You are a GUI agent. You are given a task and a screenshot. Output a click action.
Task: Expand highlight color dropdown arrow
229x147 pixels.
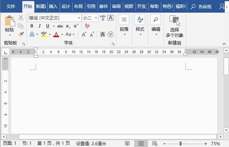pos(50,34)
